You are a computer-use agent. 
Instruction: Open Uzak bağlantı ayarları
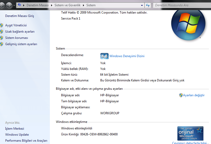click(x=20, y=32)
